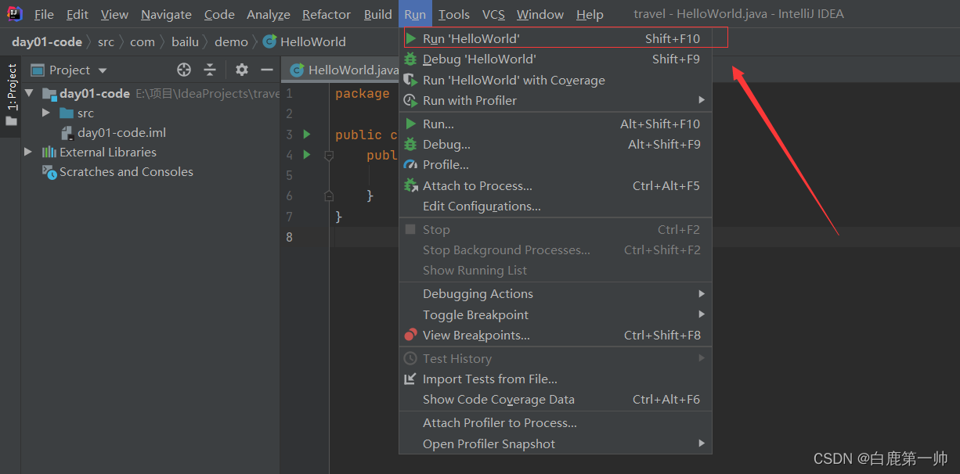
Task: Select day01-code.iml in project tree
Action: pos(121,133)
